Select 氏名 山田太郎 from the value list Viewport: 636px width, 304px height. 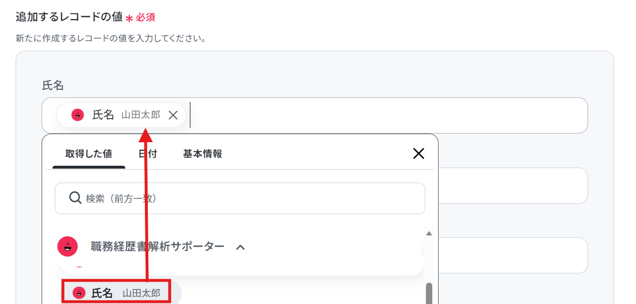click(117, 292)
